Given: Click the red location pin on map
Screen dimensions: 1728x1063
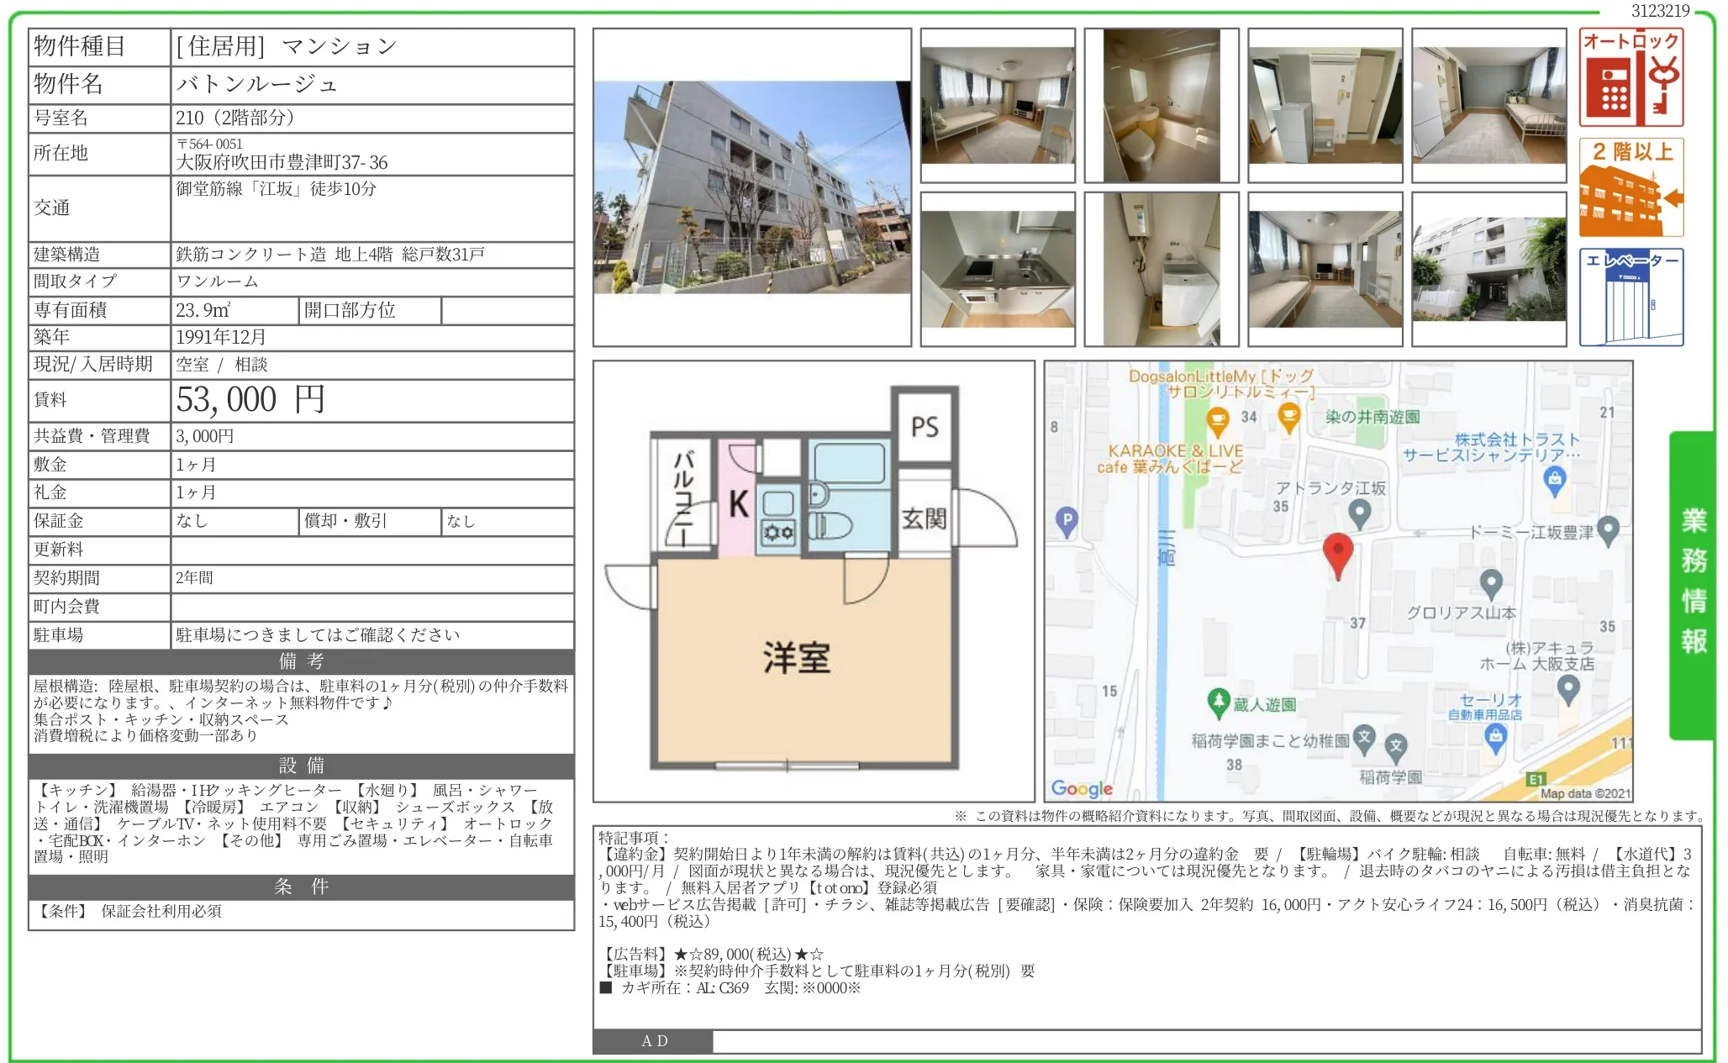Looking at the screenshot, I should [1337, 553].
